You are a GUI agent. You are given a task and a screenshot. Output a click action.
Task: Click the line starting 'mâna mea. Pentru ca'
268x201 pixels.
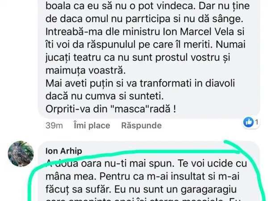click(x=142, y=176)
